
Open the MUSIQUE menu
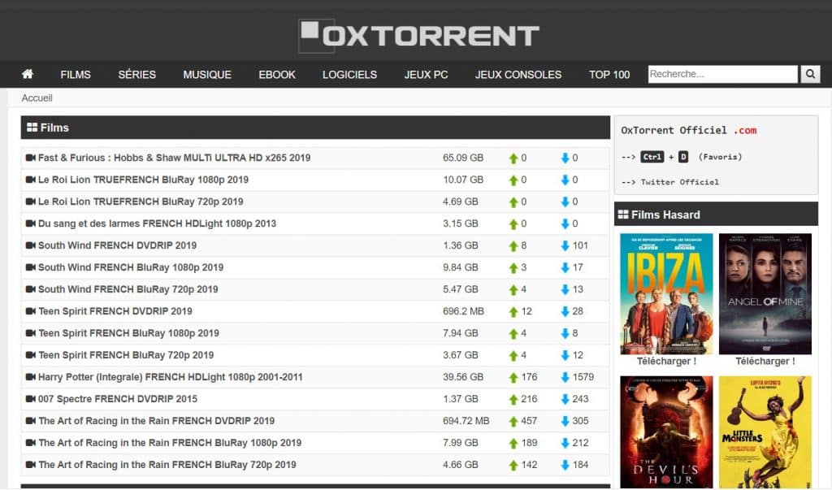(207, 75)
